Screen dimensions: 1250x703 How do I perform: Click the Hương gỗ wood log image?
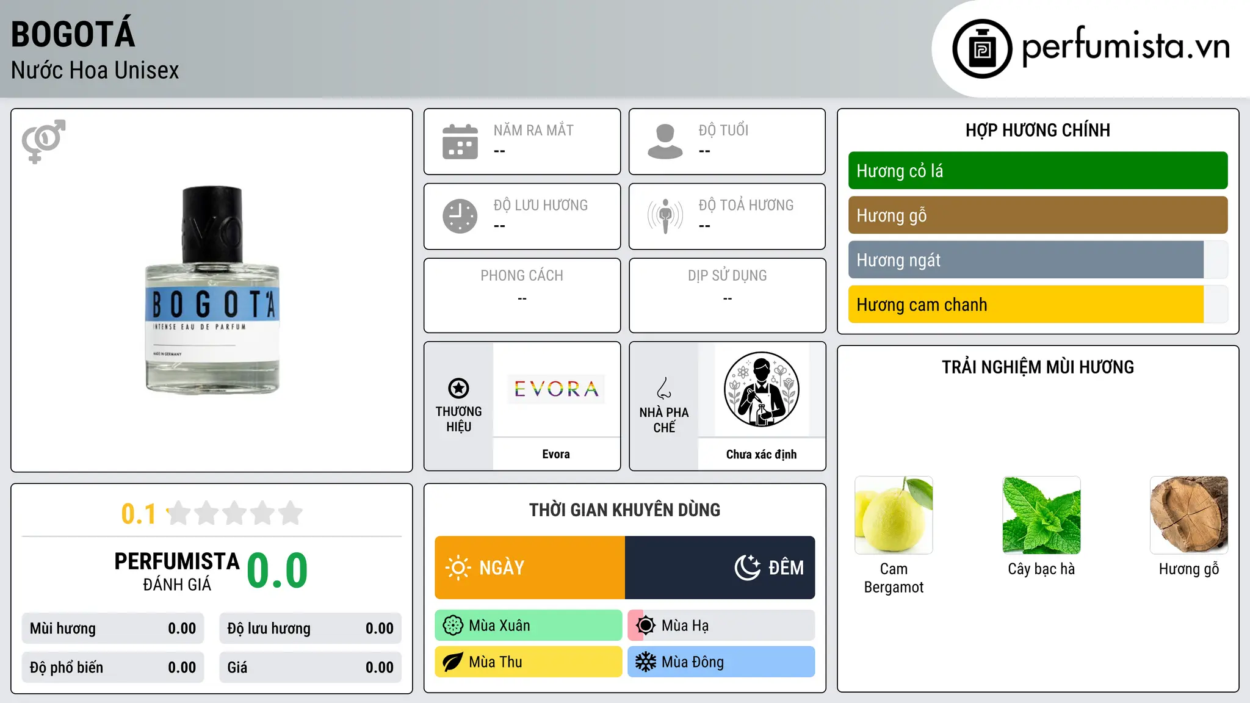coord(1189,515)
